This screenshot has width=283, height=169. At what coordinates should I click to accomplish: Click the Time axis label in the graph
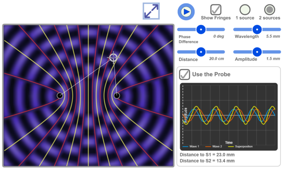pos(229,142)
